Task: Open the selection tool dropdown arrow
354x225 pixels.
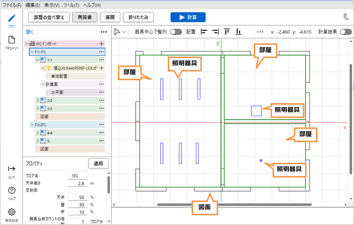Action: tap(124, 32)
